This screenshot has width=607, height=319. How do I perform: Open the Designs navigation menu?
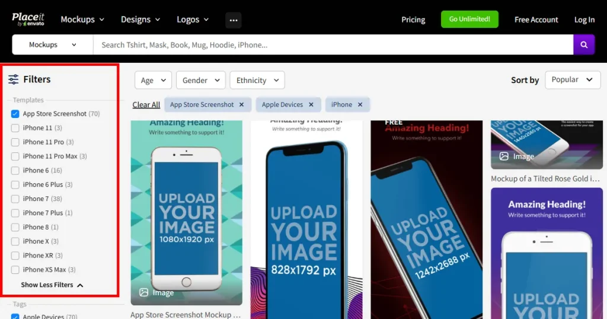(140, 20)
